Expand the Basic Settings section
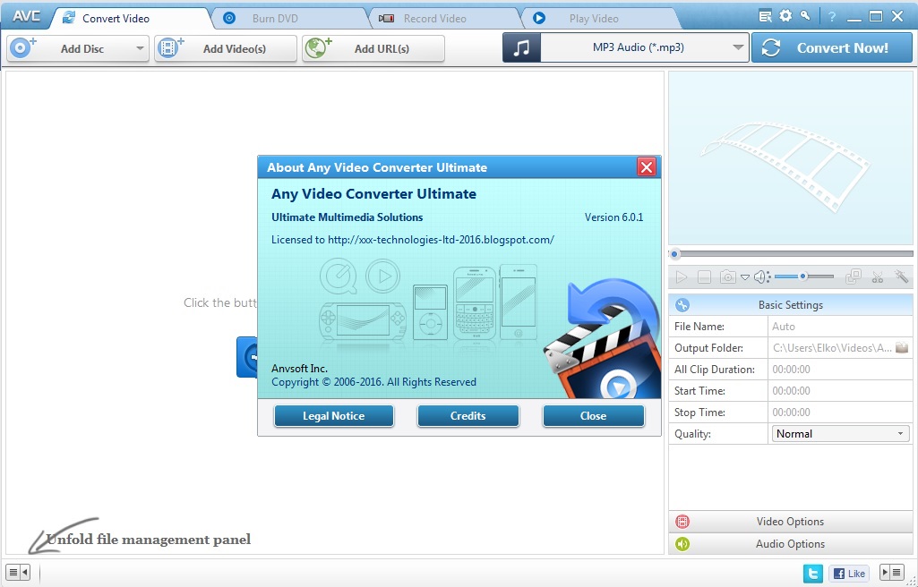 [790, 304]
